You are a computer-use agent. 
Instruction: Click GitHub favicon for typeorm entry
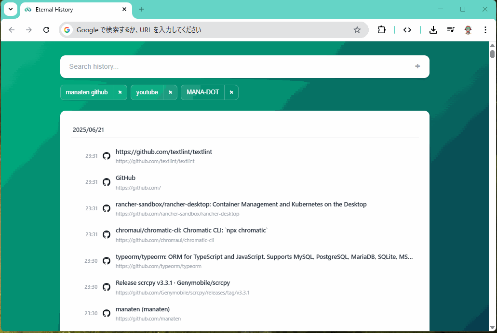tap(107, 261)
